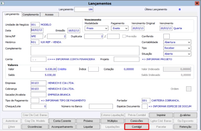The image size is (201, 131).
Task: Click the Vencimento date field beside Quarta
Action: pyautogui.click(x=166, y=28)
